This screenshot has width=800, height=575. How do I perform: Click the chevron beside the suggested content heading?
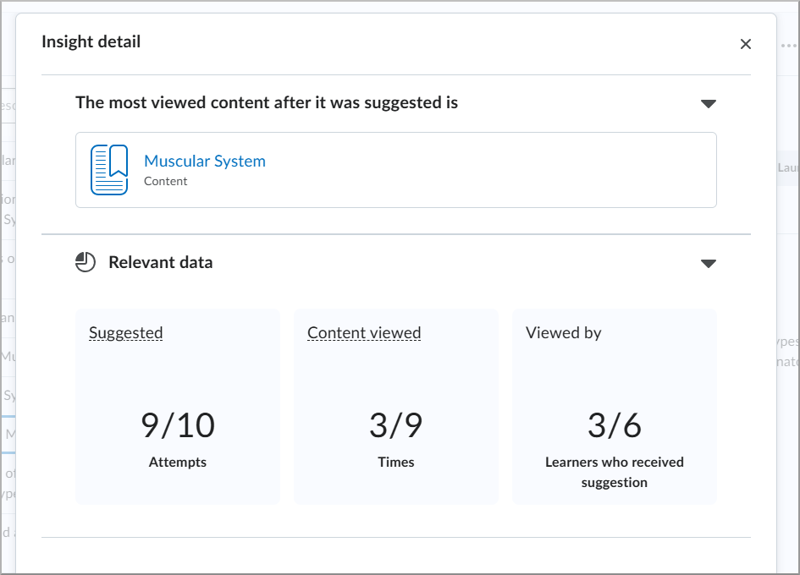click(x=709, y=103)
